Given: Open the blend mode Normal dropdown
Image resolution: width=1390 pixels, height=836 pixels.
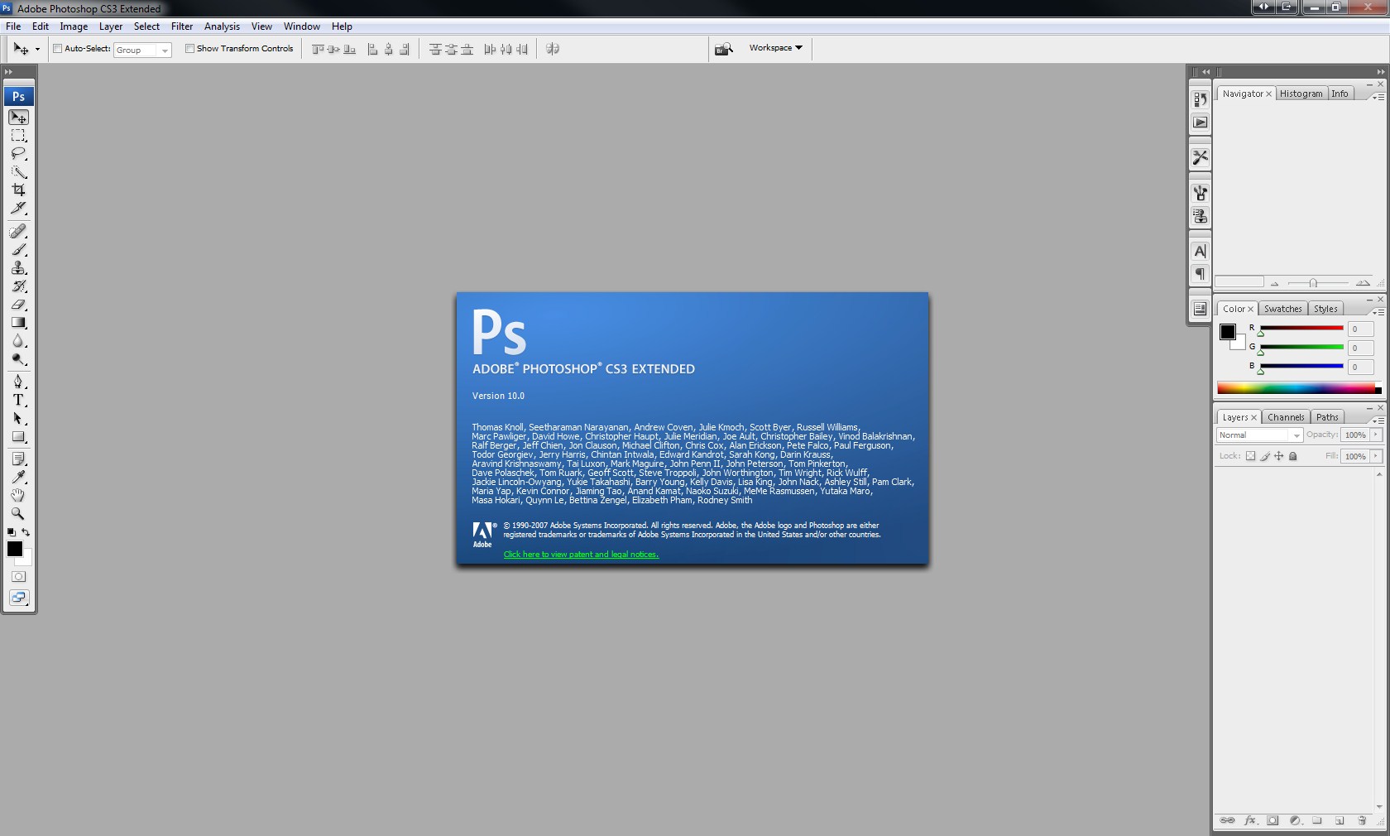Looking at the screenshot, I should pos(1259,435).
